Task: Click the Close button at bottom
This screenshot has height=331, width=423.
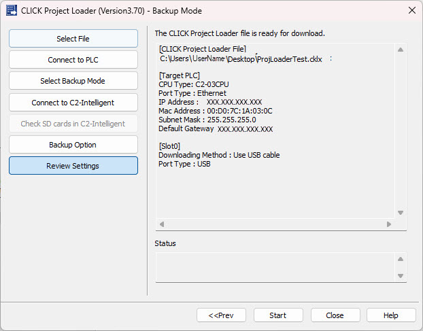Action: point(335,315)
